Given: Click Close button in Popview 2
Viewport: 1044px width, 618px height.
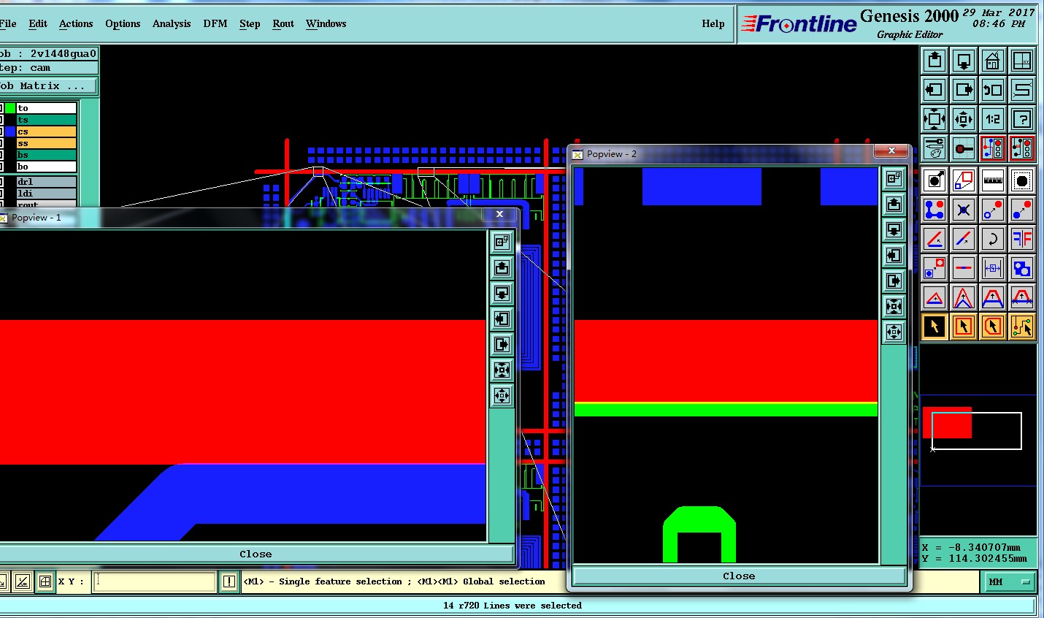Looking at the screenshot, I should click(739, 576).
